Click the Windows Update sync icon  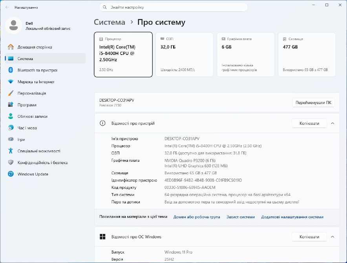[x=11, y=174]
